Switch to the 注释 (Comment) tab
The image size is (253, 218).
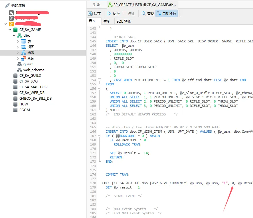click(x=106, y=21)
